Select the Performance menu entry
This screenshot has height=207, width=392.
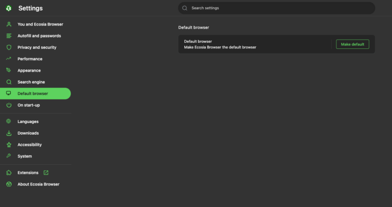click(x=36, y=59)
